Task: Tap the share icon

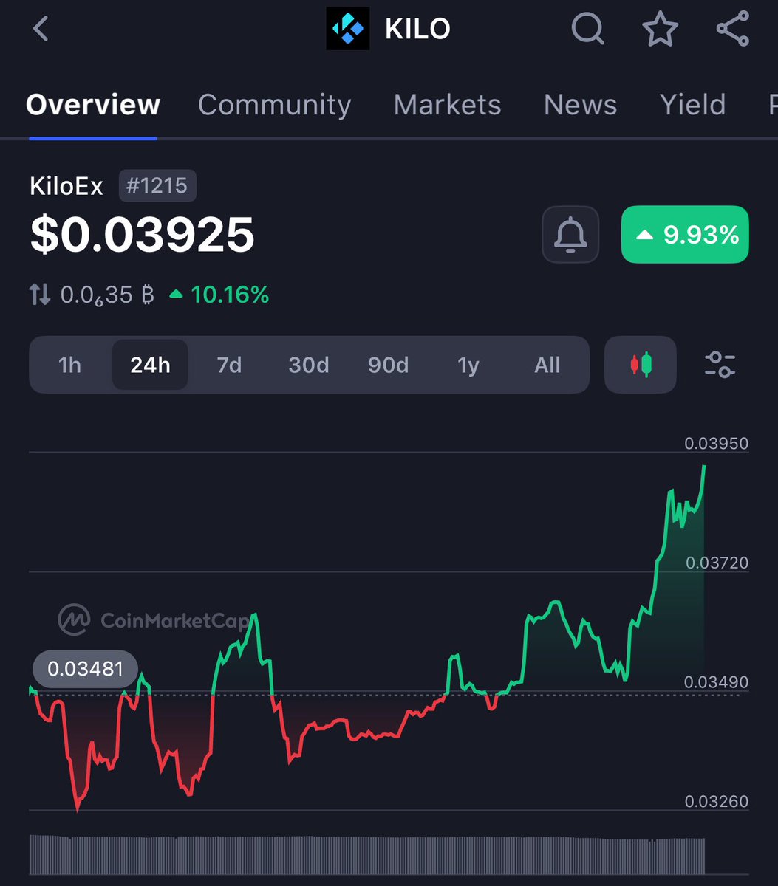Action: (x=732, y=30)
